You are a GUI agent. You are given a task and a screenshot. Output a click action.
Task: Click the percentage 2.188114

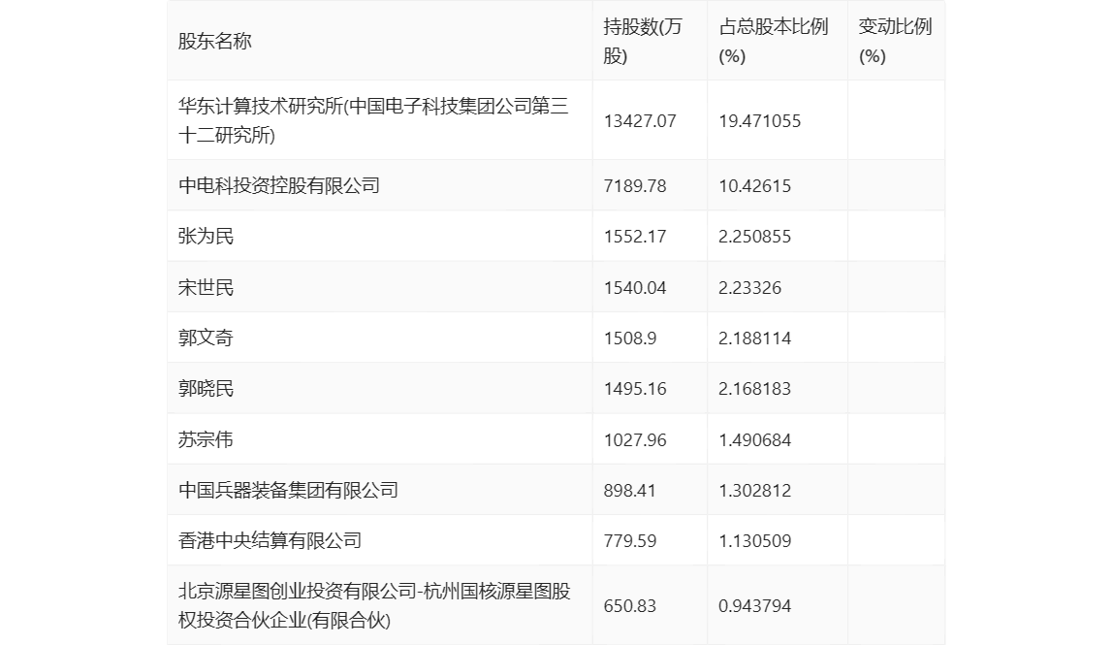tap(754, 339)
